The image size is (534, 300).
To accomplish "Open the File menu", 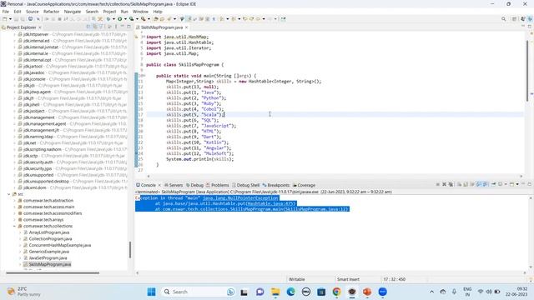I will tap(6, 12).
